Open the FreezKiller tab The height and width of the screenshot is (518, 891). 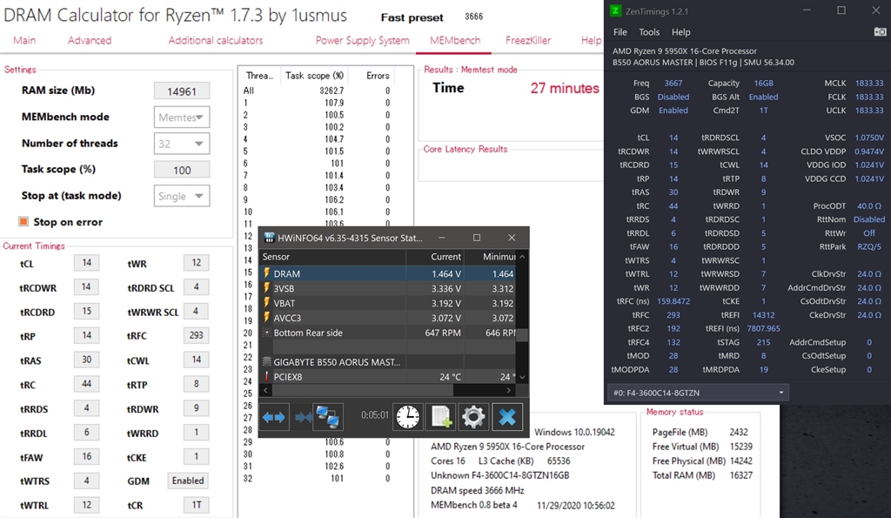[528, 40]
